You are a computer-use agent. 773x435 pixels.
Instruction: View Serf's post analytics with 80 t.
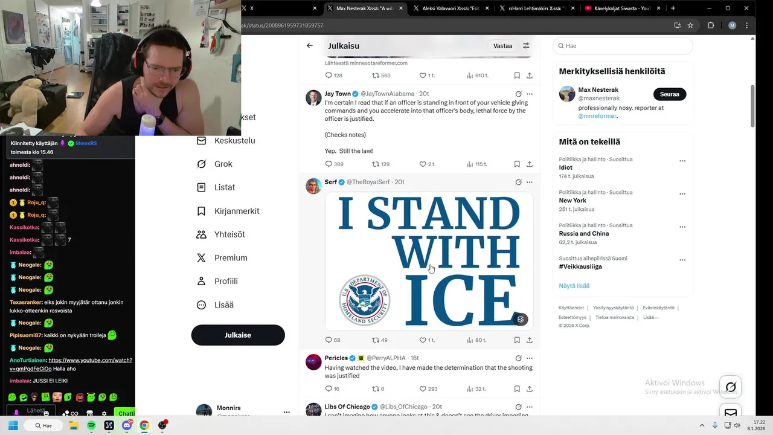tap(476, 340)
